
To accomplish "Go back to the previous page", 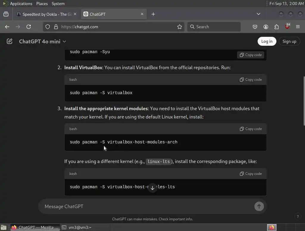I will point(7,27).
